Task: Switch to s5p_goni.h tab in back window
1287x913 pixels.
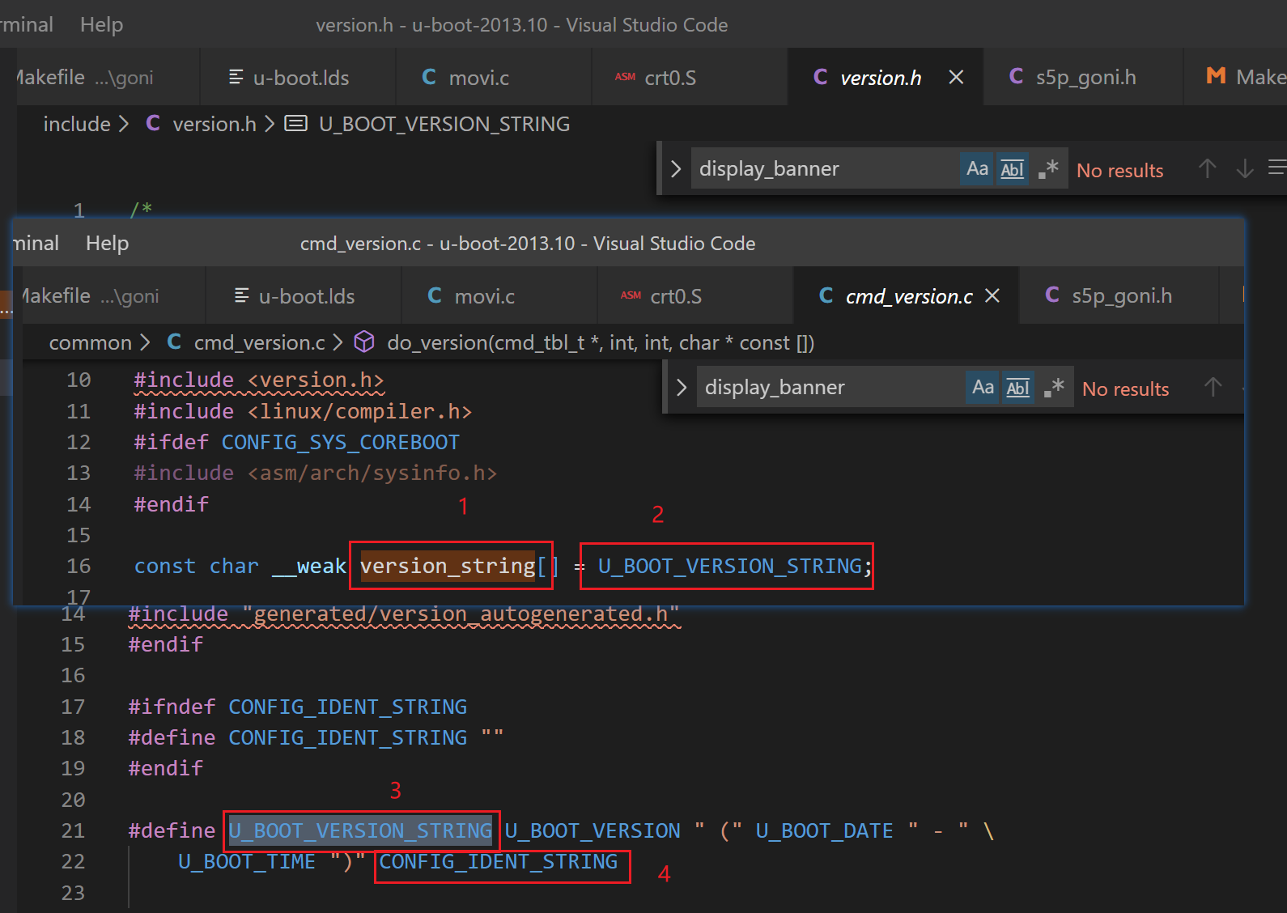Action: point(1084,77)
